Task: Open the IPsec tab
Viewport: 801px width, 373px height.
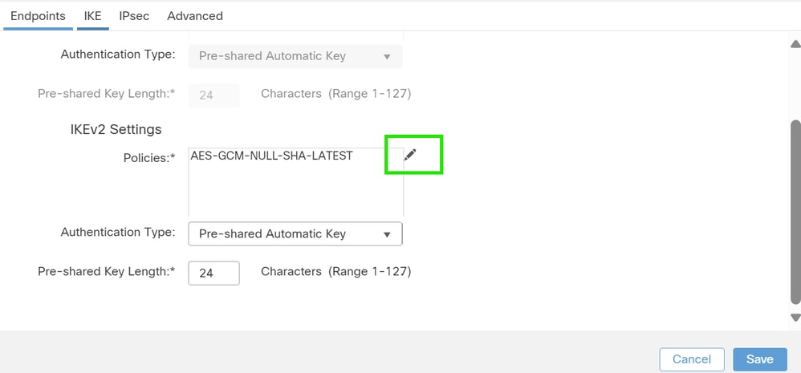Action: pos(134,16)
